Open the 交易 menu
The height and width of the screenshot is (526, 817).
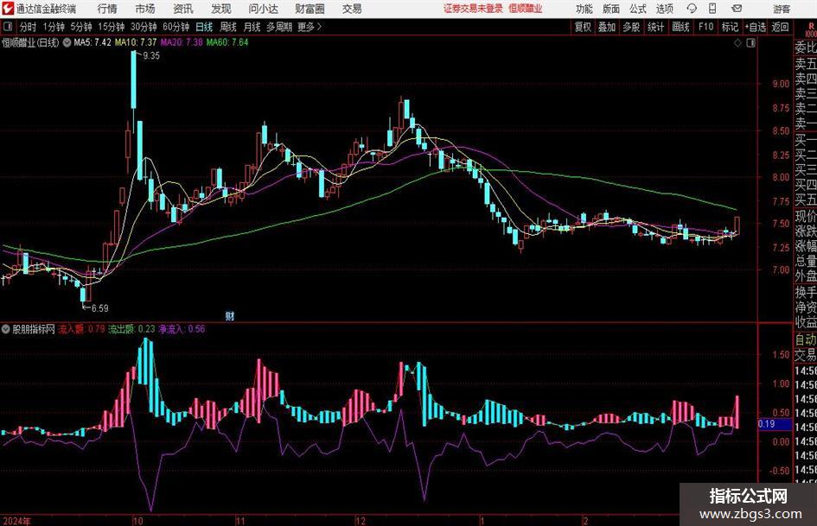(x=352, y=9)
